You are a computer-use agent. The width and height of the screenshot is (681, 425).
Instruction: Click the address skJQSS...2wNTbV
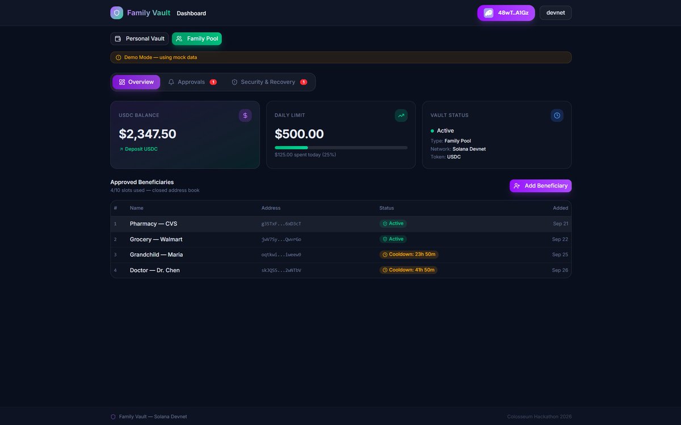coord(281,270)
